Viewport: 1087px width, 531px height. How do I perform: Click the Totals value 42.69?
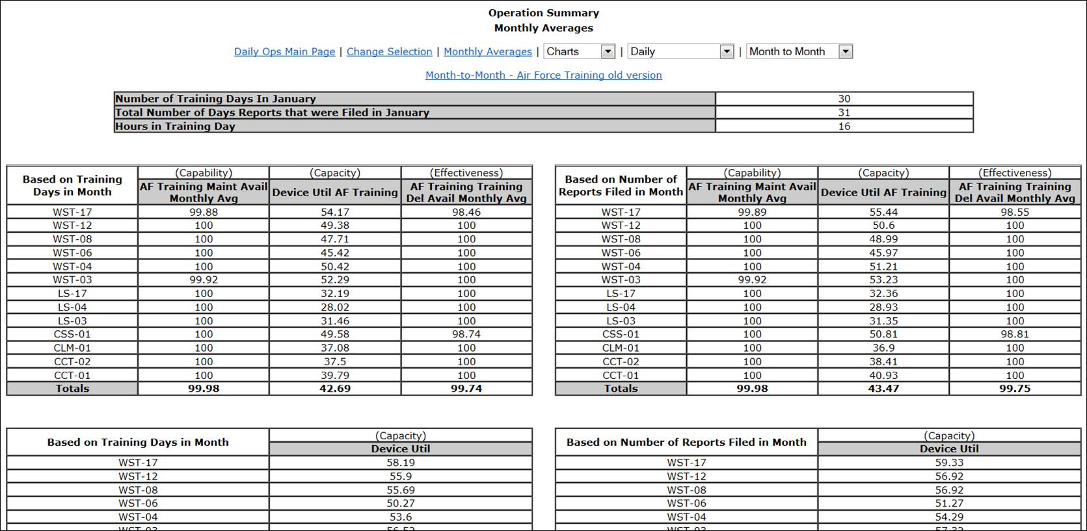coord(335,389)
